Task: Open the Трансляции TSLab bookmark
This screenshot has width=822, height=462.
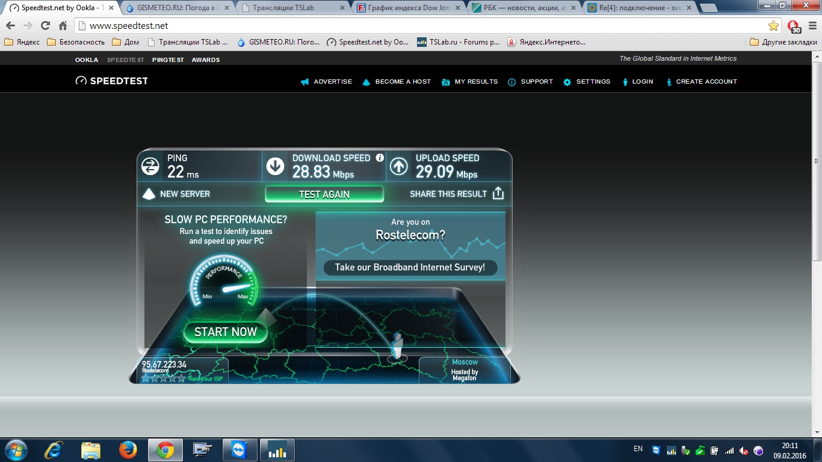Action: (188, 42)
